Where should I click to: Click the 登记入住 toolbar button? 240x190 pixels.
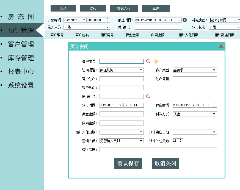coord(124,9)
